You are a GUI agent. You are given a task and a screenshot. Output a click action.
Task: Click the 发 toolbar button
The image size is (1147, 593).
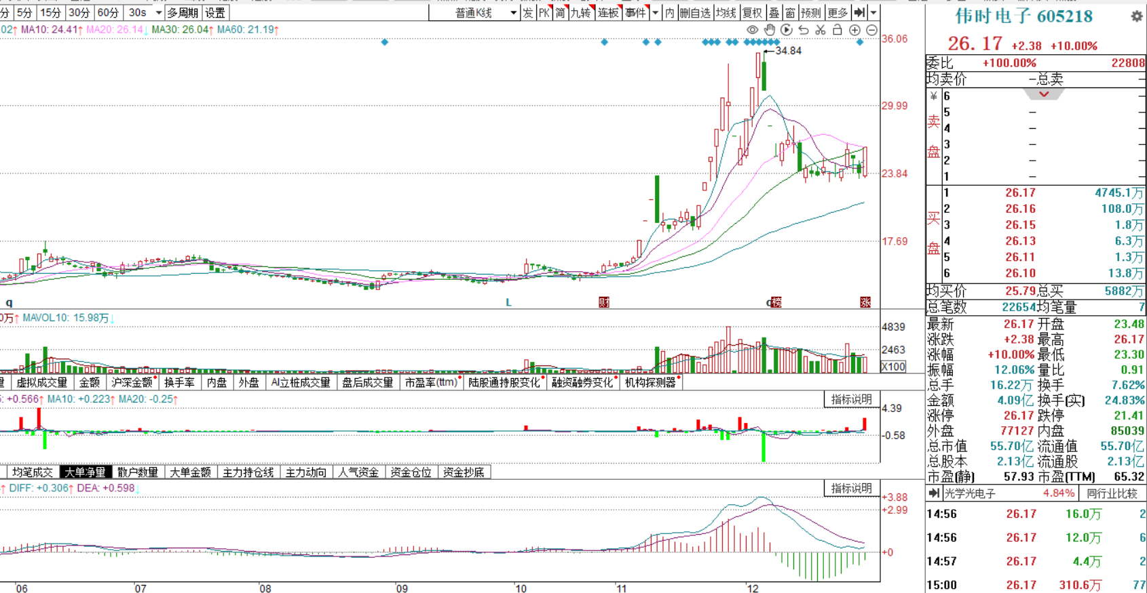pos(527,12)
